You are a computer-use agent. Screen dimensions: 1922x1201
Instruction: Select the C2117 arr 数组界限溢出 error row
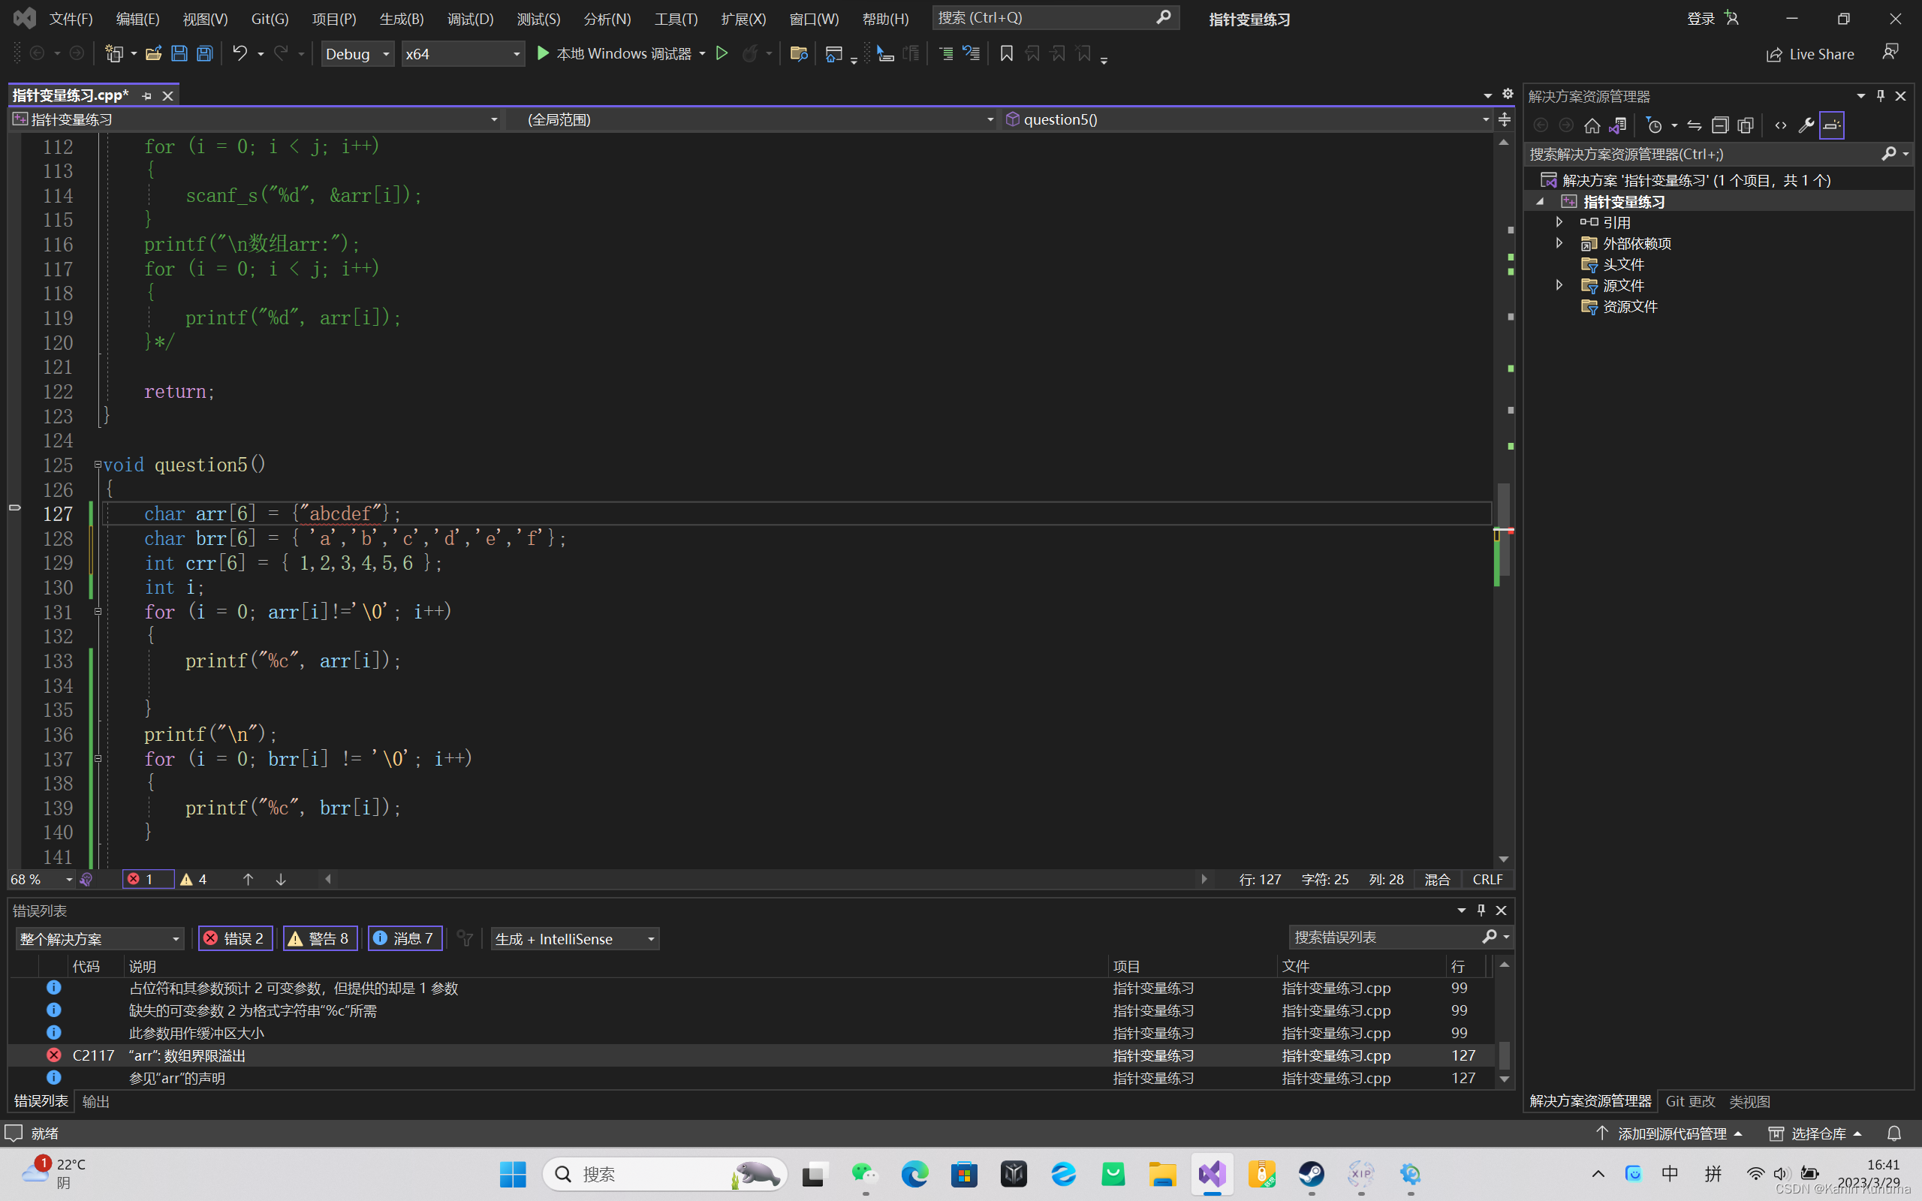[751, 1055]
